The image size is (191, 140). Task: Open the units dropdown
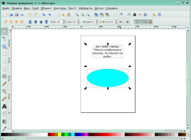tap(124, 22)
